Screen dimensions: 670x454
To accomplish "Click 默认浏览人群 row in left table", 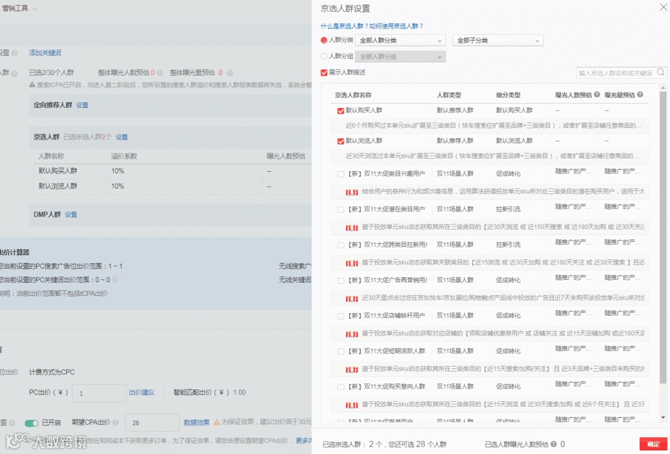I will point(172,186).
